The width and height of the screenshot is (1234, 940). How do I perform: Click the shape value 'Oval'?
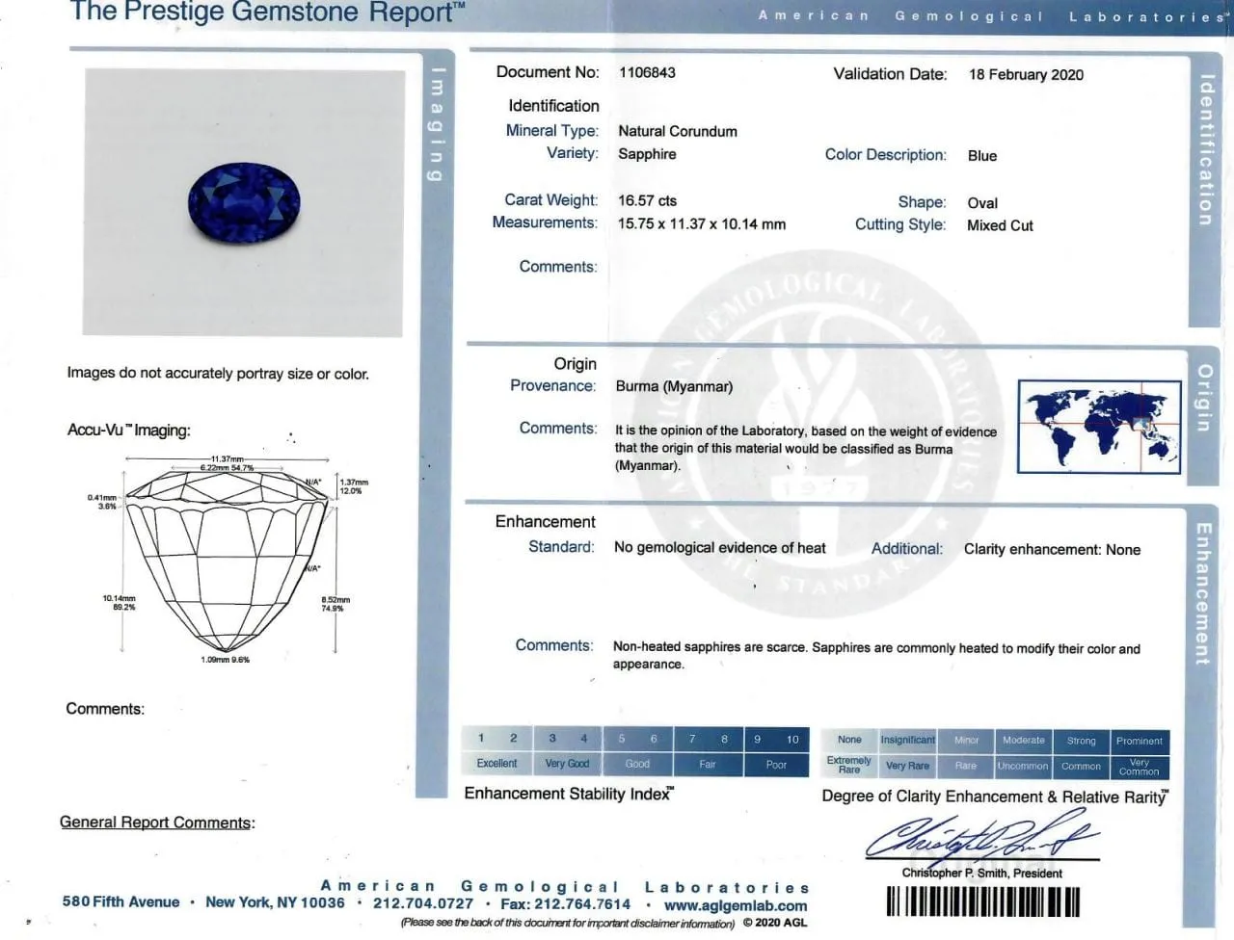coord(982,203)
